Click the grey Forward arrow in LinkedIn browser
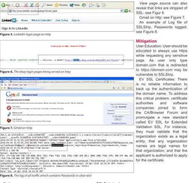This screenshot has height=183, width=190. coord(17,5)
